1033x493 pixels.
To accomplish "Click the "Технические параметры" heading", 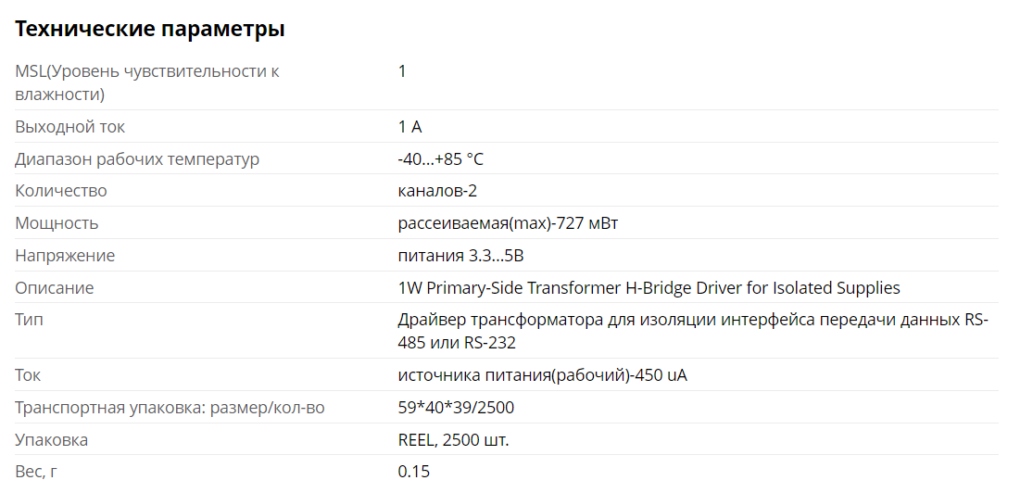I will [x=149, y=30].
